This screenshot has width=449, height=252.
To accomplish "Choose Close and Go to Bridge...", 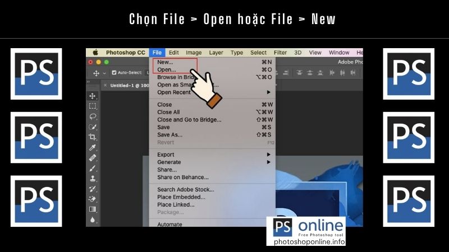I will (212, 120).
